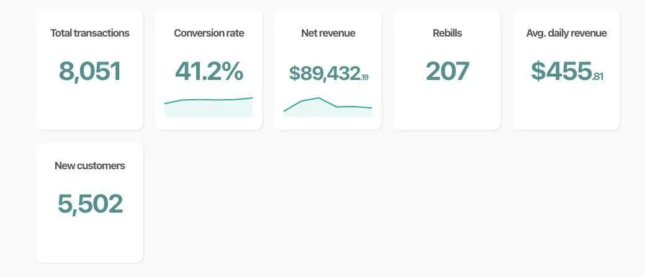Open the Conversion rate card
Image resolution: width=645 pixels, height=277 pixels.
209,70
